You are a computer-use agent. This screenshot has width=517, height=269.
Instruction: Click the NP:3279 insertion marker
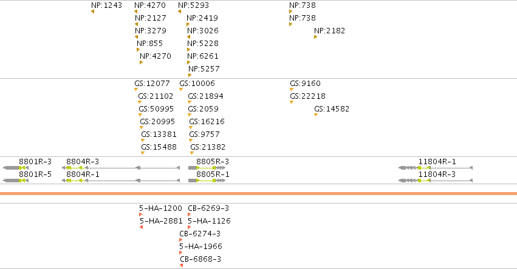click(137, 37)
